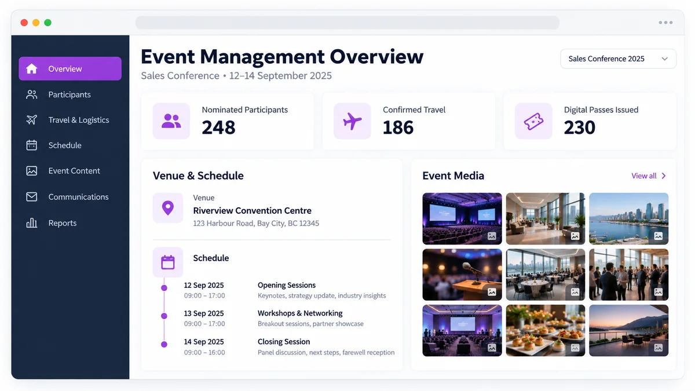Click the 14 Sep 2025 date text
695x391 pixels.
coord(204,342)
